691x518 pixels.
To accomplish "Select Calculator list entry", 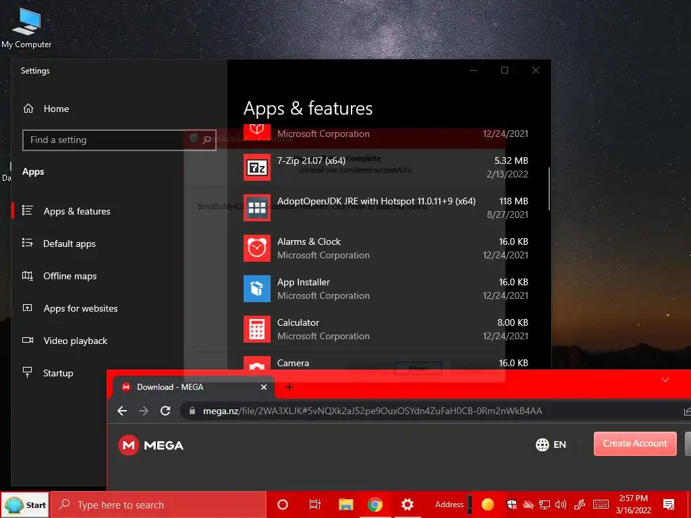I will coord(386,329).
